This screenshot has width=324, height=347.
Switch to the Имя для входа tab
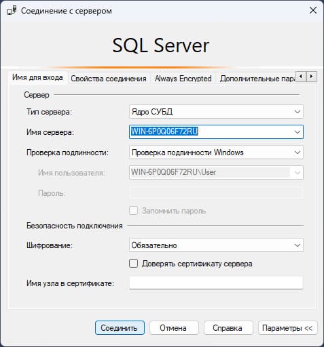[x=37, y=77]
